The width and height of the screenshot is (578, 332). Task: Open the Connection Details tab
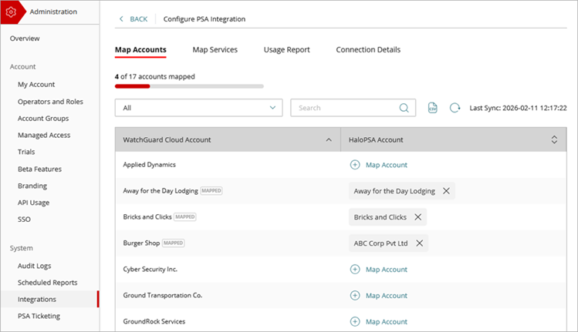(x=368, y=50)
